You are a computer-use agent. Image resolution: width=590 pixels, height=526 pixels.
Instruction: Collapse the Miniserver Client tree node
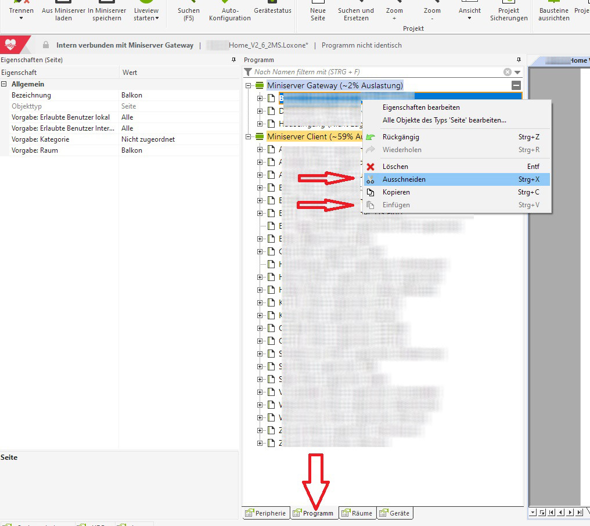(x=249, y=136)
